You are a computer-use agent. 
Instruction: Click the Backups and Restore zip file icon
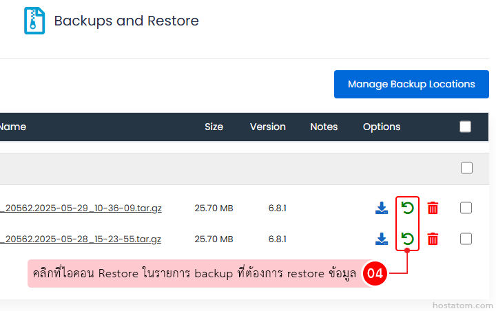[x=34, y=21]
